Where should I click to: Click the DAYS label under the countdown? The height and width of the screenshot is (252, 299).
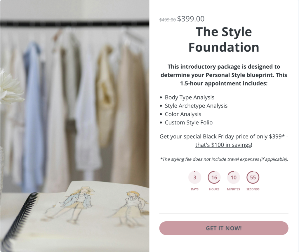pos(195,189)
